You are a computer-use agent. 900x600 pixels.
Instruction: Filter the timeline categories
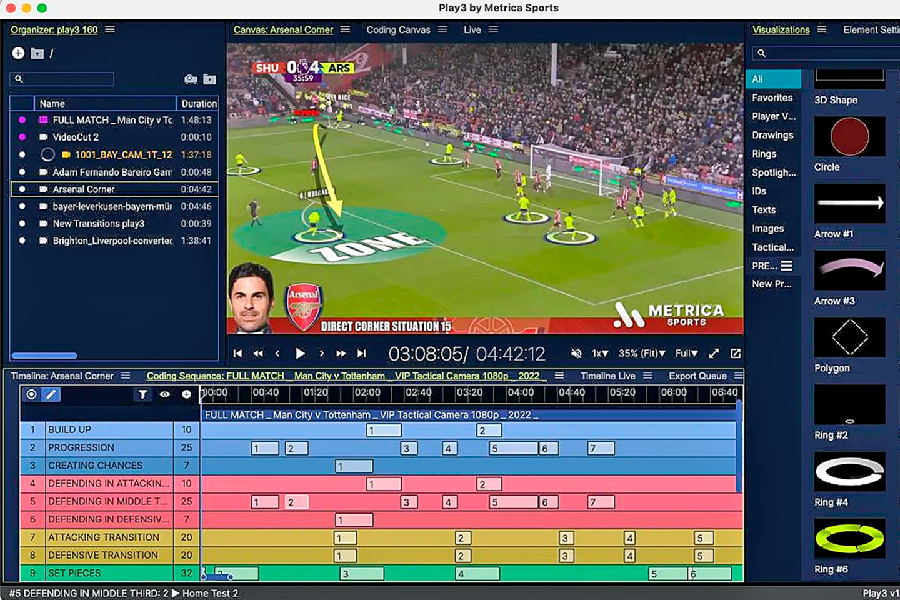point(143,394)
